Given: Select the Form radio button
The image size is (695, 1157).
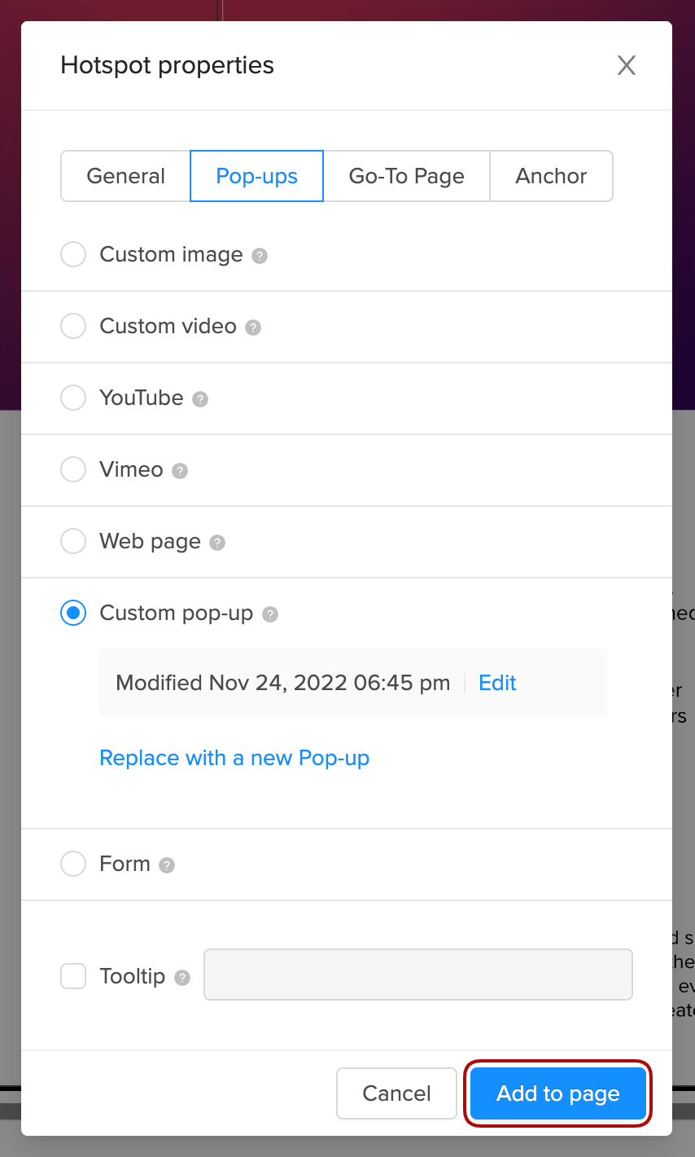Looking at the screenshot, I should (73, 864).
